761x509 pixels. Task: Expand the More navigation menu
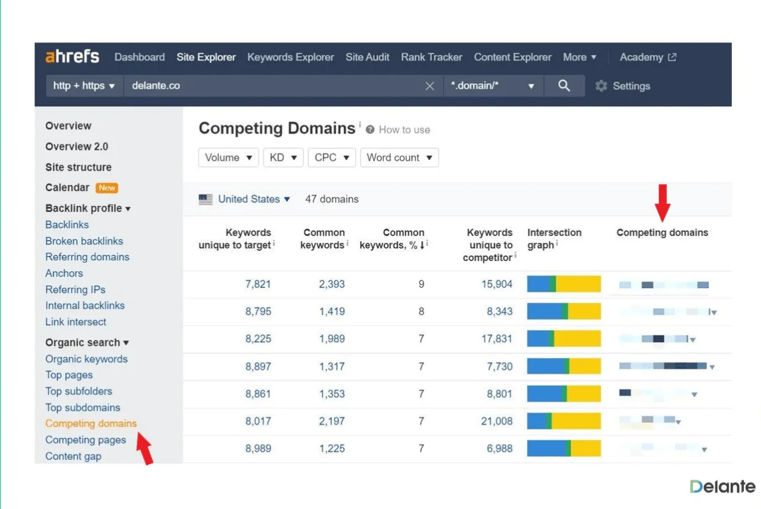pos(579,56)
